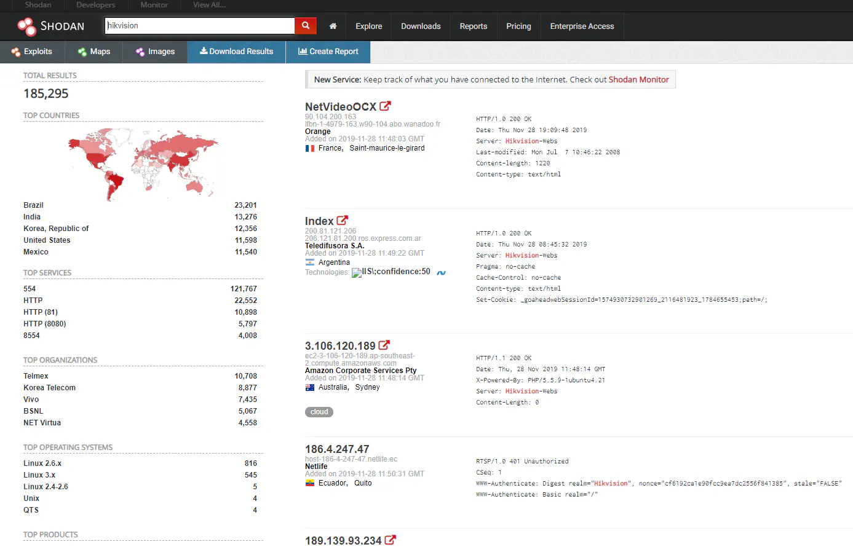This screenshot has width=853, height=547.
Task: Click the cloud tag on the Amazon result
Action: click(x=319, y=412)
